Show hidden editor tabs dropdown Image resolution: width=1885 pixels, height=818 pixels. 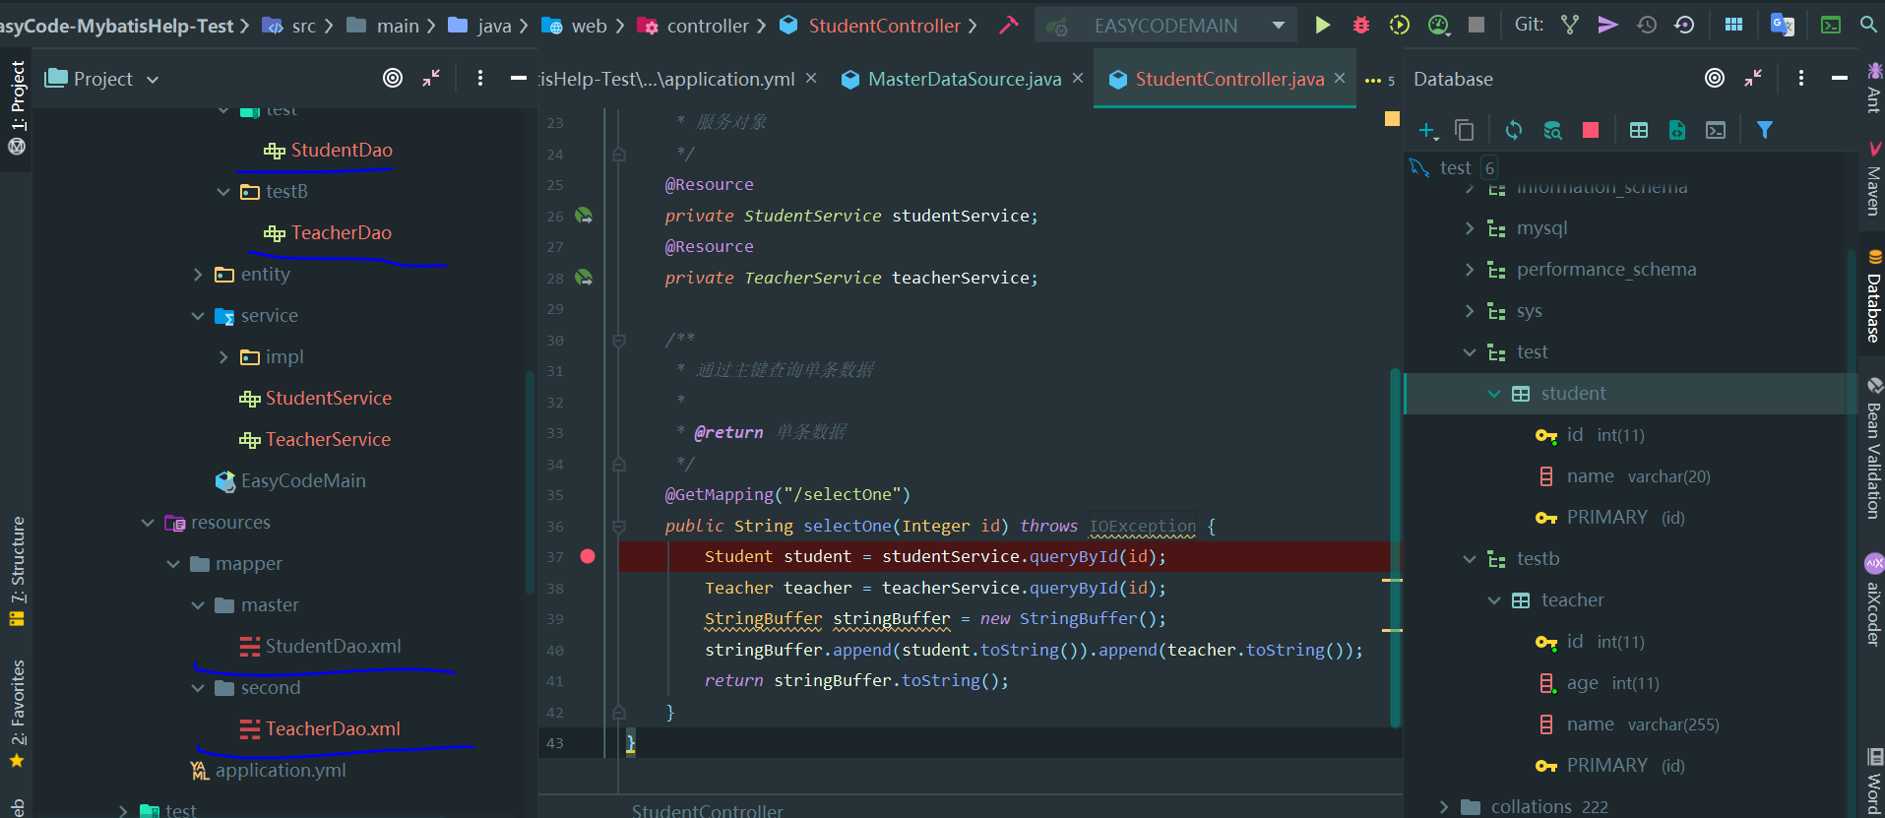point(1379,81)
